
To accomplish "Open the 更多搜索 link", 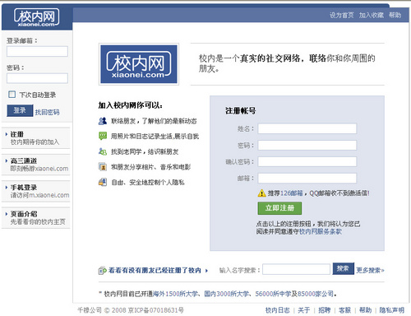I will click(x=370, y=271).
